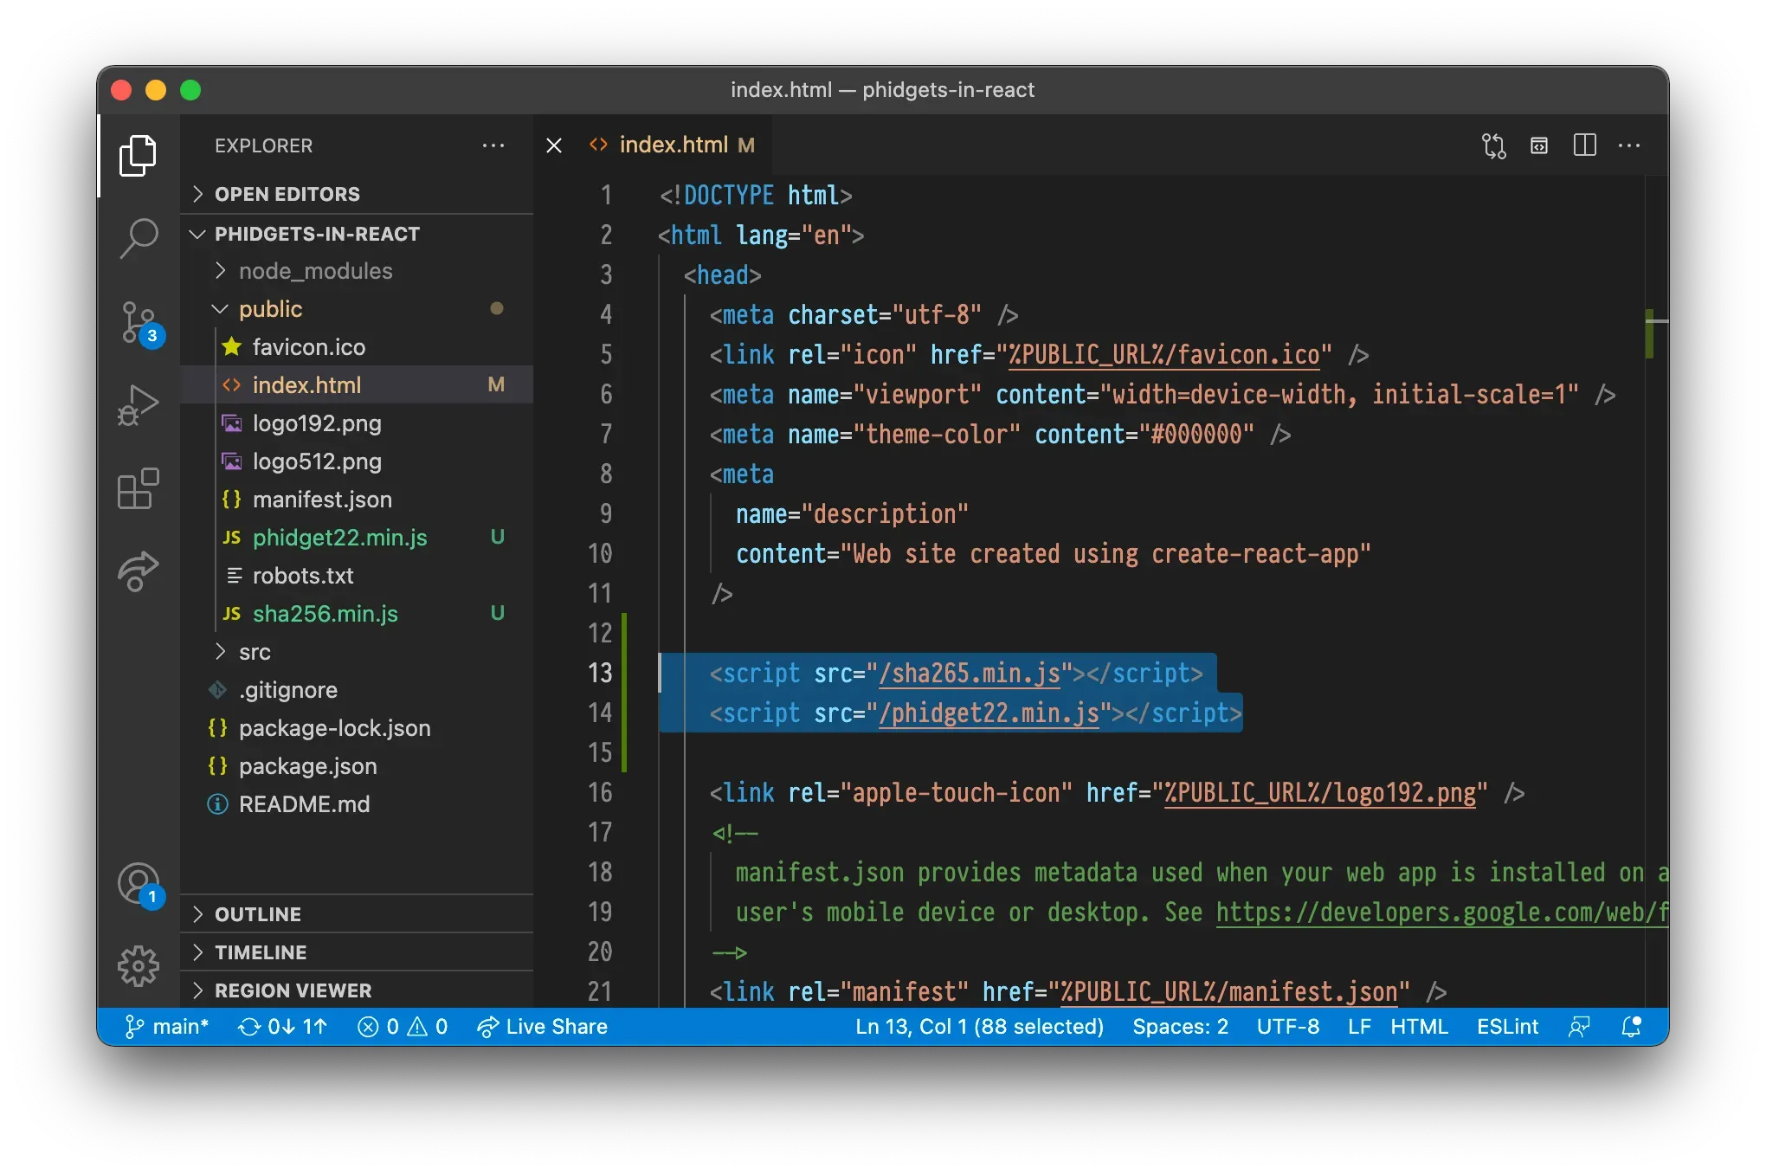Screen dimensions: 1766x1174
Task: Open Explorer Views and More Actions ellipsis
Action: click(x=493, y=145)
